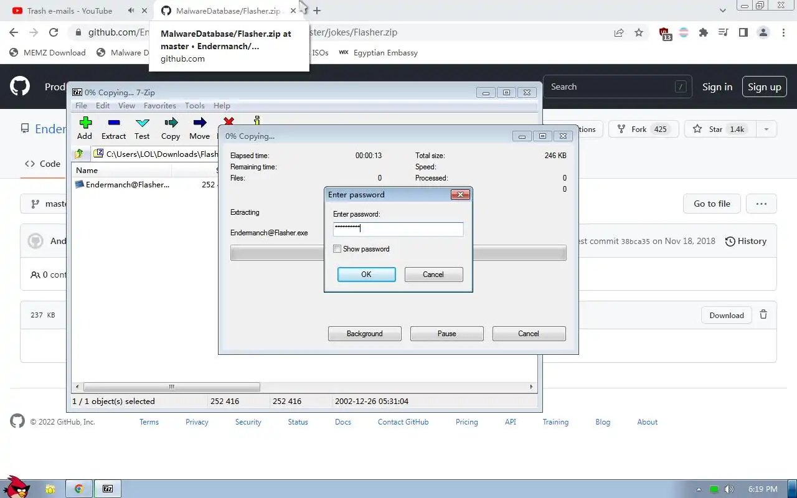The image size is (797, 498).
Task: Click the trash delete file icon on GitHub
Action: (763, 315)
